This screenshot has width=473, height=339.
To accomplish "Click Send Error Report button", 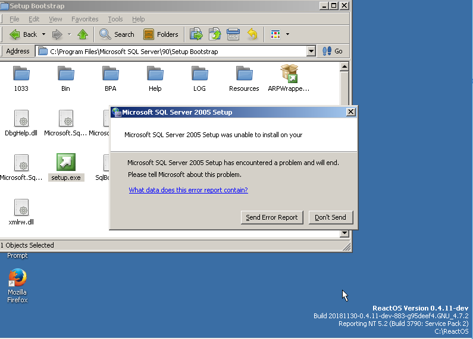I will click(272, 217).
